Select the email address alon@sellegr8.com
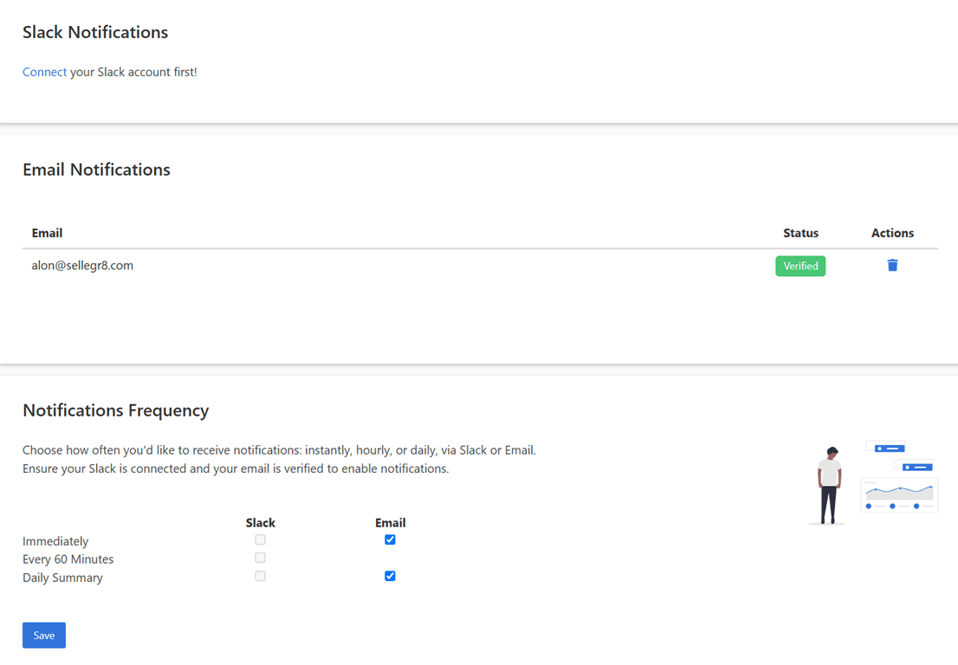The image size is (958, 665). coord(82,265)
